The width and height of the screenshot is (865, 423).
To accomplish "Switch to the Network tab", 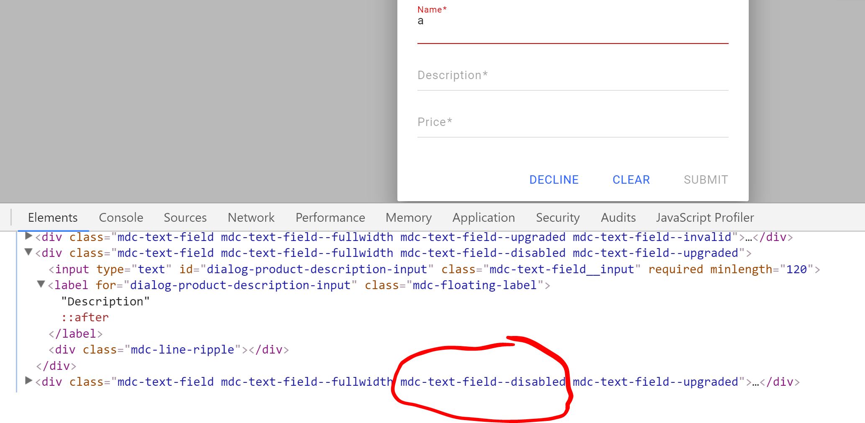I will tap(251, 218).
